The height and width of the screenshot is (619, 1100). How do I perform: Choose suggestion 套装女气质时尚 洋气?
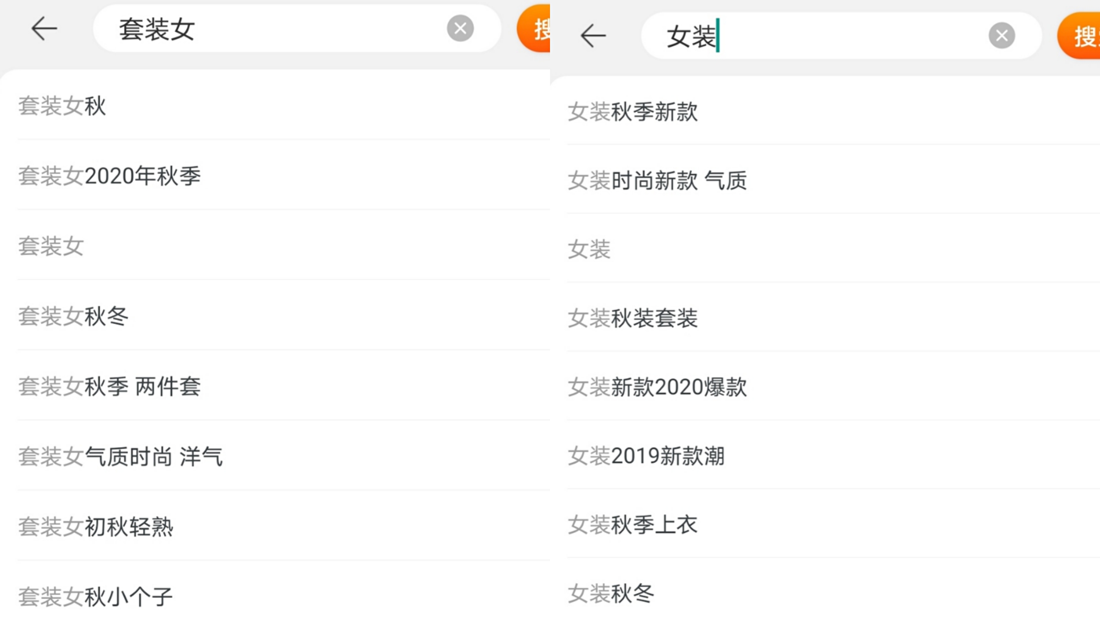[121, 457]
